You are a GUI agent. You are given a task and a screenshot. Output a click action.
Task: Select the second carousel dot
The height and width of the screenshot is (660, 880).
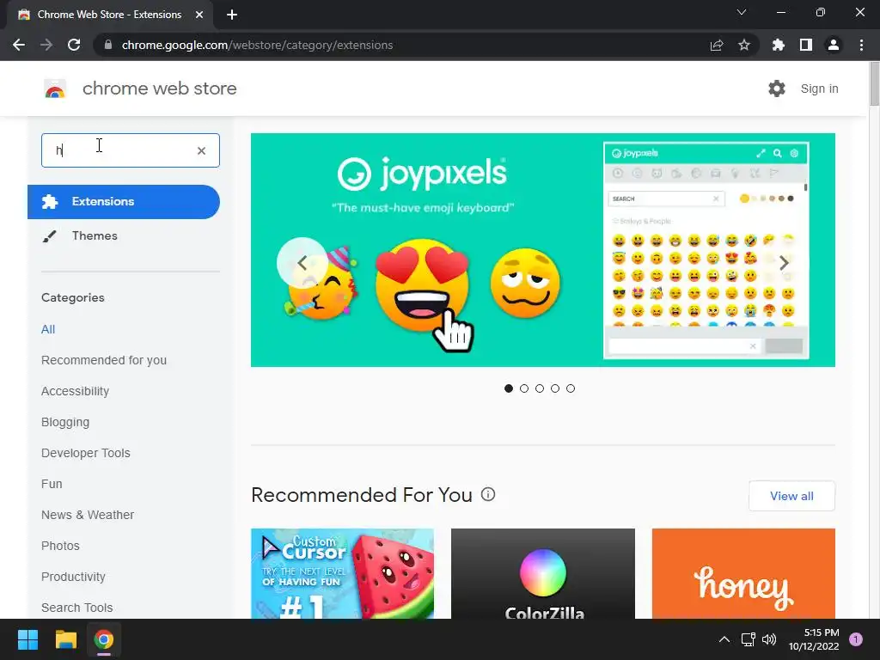tap(524, 388)
